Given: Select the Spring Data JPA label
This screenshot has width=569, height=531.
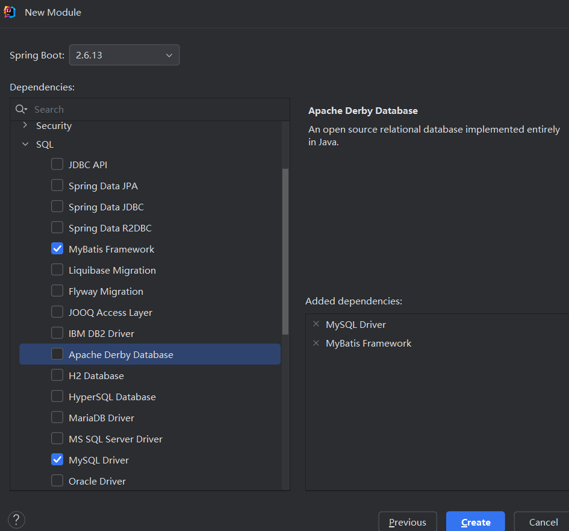Looking at the screenshot, I should (103, 186).
